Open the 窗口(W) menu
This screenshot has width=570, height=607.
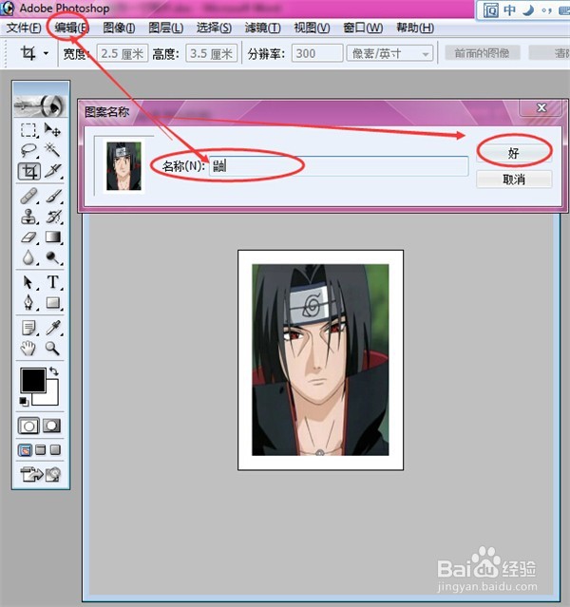click(x=363, y=28)
